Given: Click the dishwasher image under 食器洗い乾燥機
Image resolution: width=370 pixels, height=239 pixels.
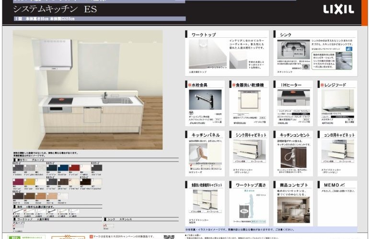Looking at the screenshot, I should [249, 101].
